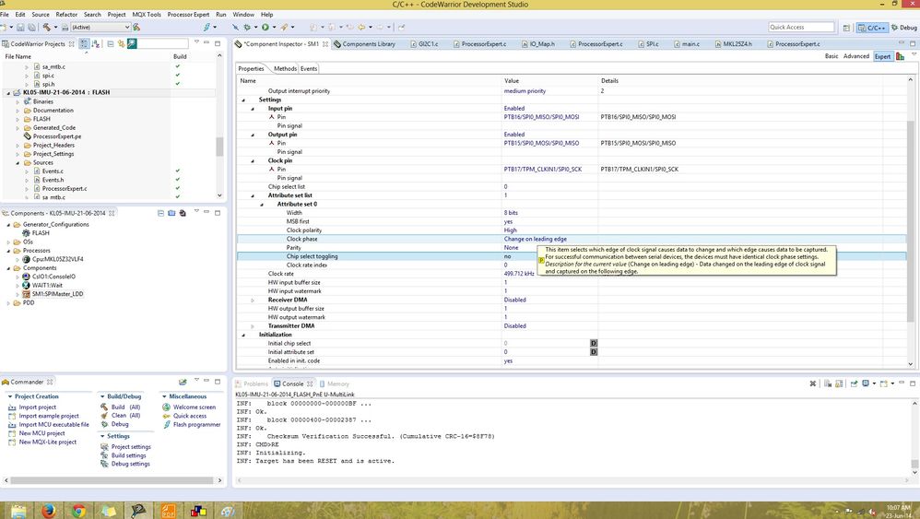Click the CodeWarrior Projects filter text field
This screenshot has height=519, width=920.
point(162,44)
